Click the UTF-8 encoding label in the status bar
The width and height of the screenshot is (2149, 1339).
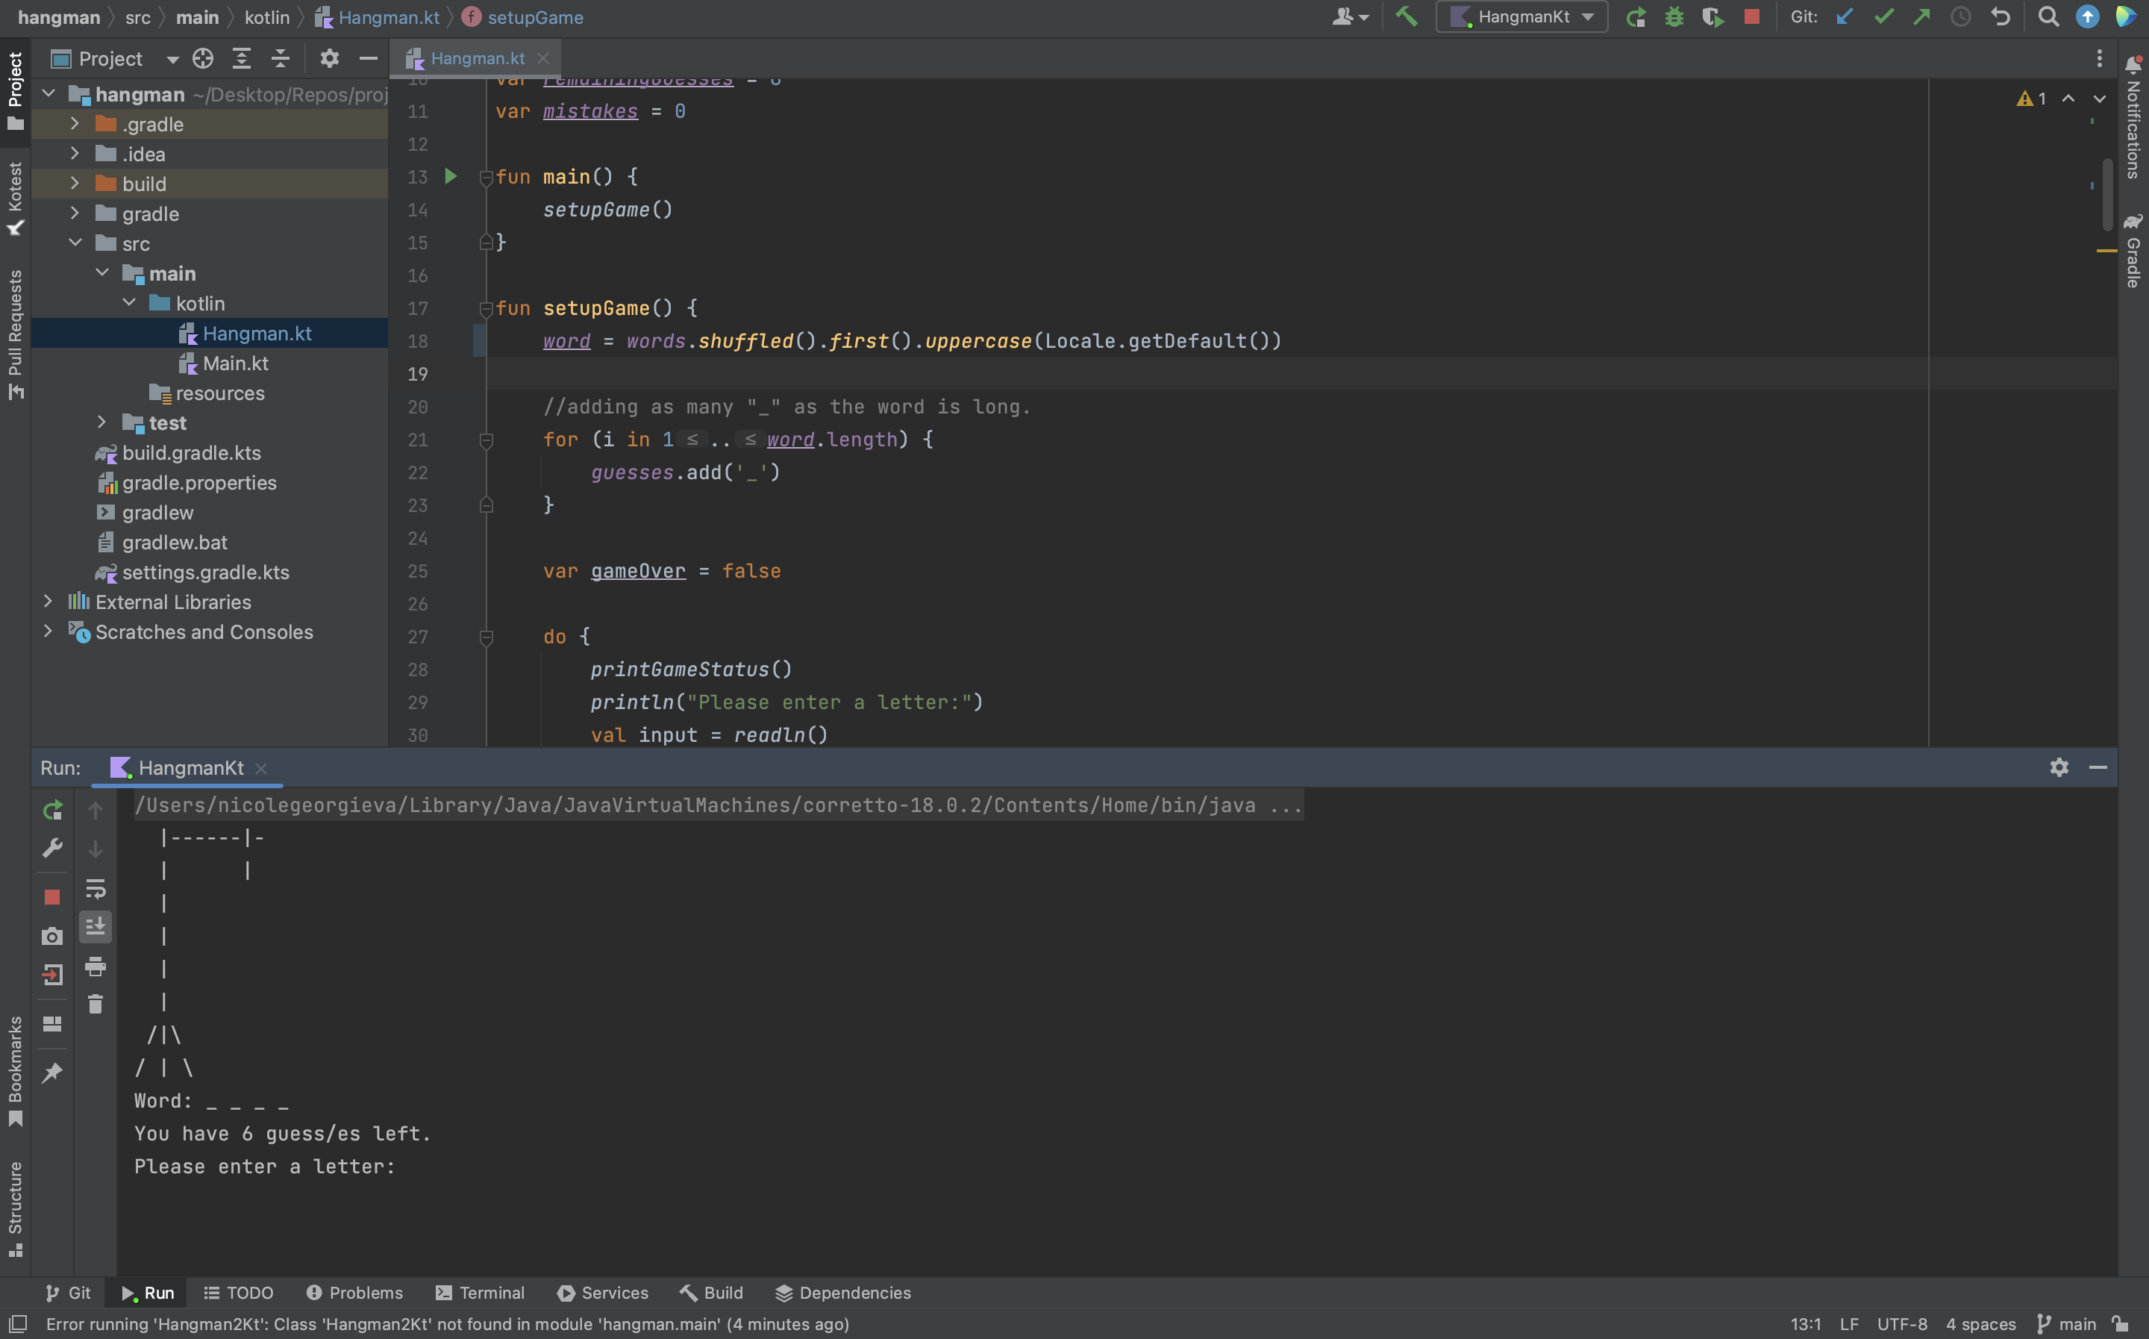tap(1901, 1324)
